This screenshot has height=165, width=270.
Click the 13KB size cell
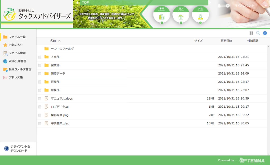point(210,99)
